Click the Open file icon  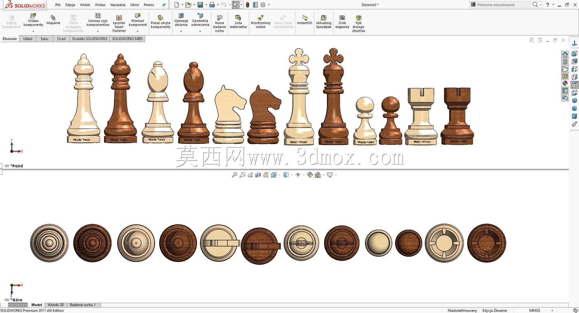pyautogui.click(x=188, y=5)
